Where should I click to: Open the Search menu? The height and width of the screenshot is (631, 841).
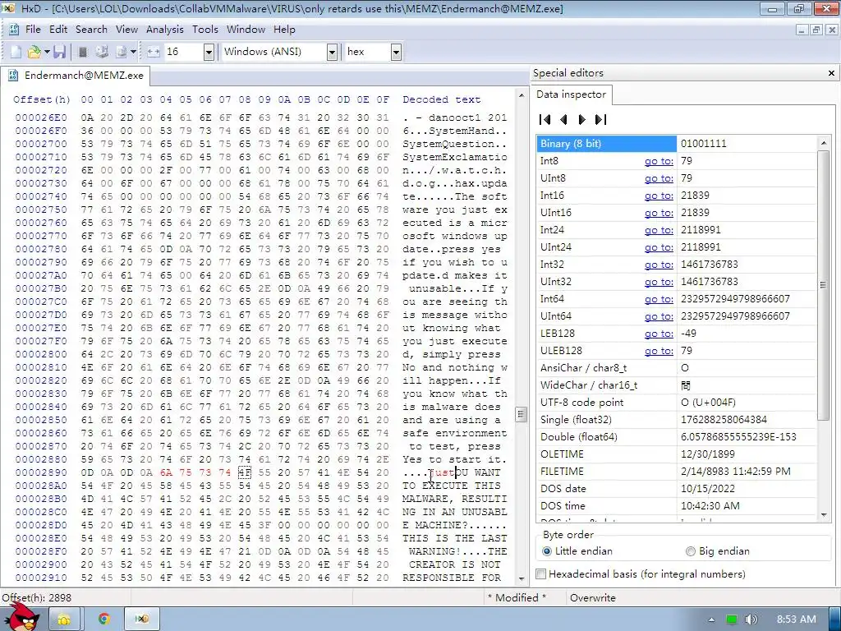(x=91, y=30)
